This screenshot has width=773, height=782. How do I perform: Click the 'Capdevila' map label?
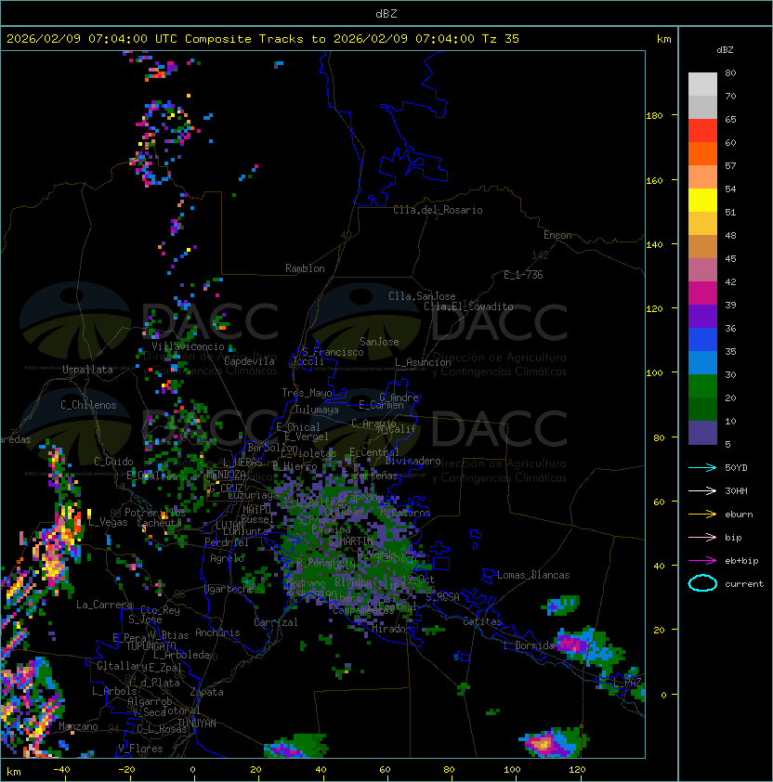click(x=249, y=361)
